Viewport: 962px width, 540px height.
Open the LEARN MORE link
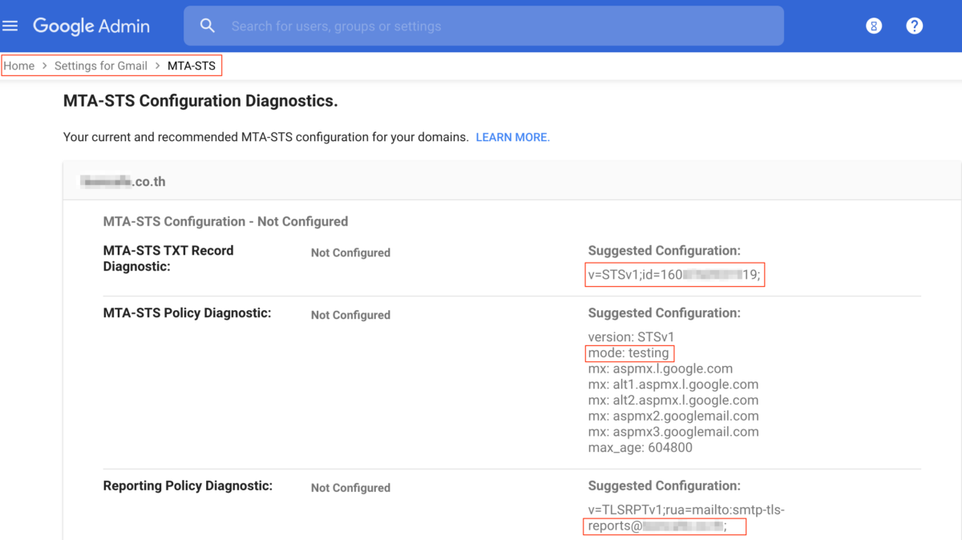click(x=512, y=137)
